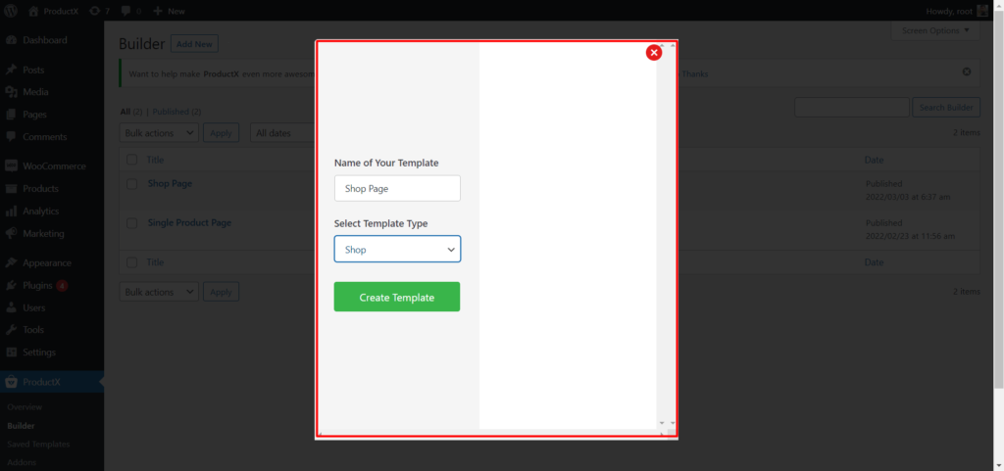The width and height of the screenshot is (1004, 471).
Task: Sort by Date column header
Action: click(x=874, y=160)
